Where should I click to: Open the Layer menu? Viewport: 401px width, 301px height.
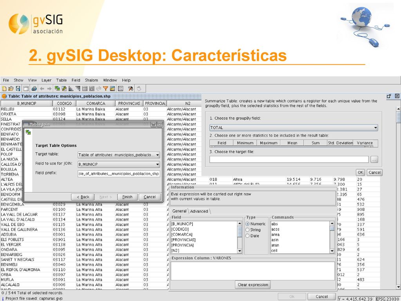coord(46,80)
